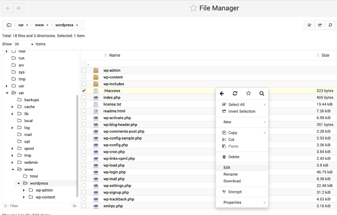Click the parent directory '..' folder icon
The height and width of the screenshot is (215, 337).
pos(84,64)
